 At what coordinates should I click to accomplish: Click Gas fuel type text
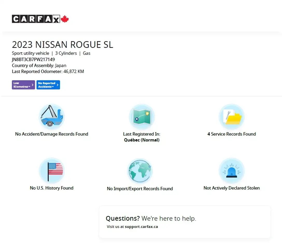click(87, 53)
